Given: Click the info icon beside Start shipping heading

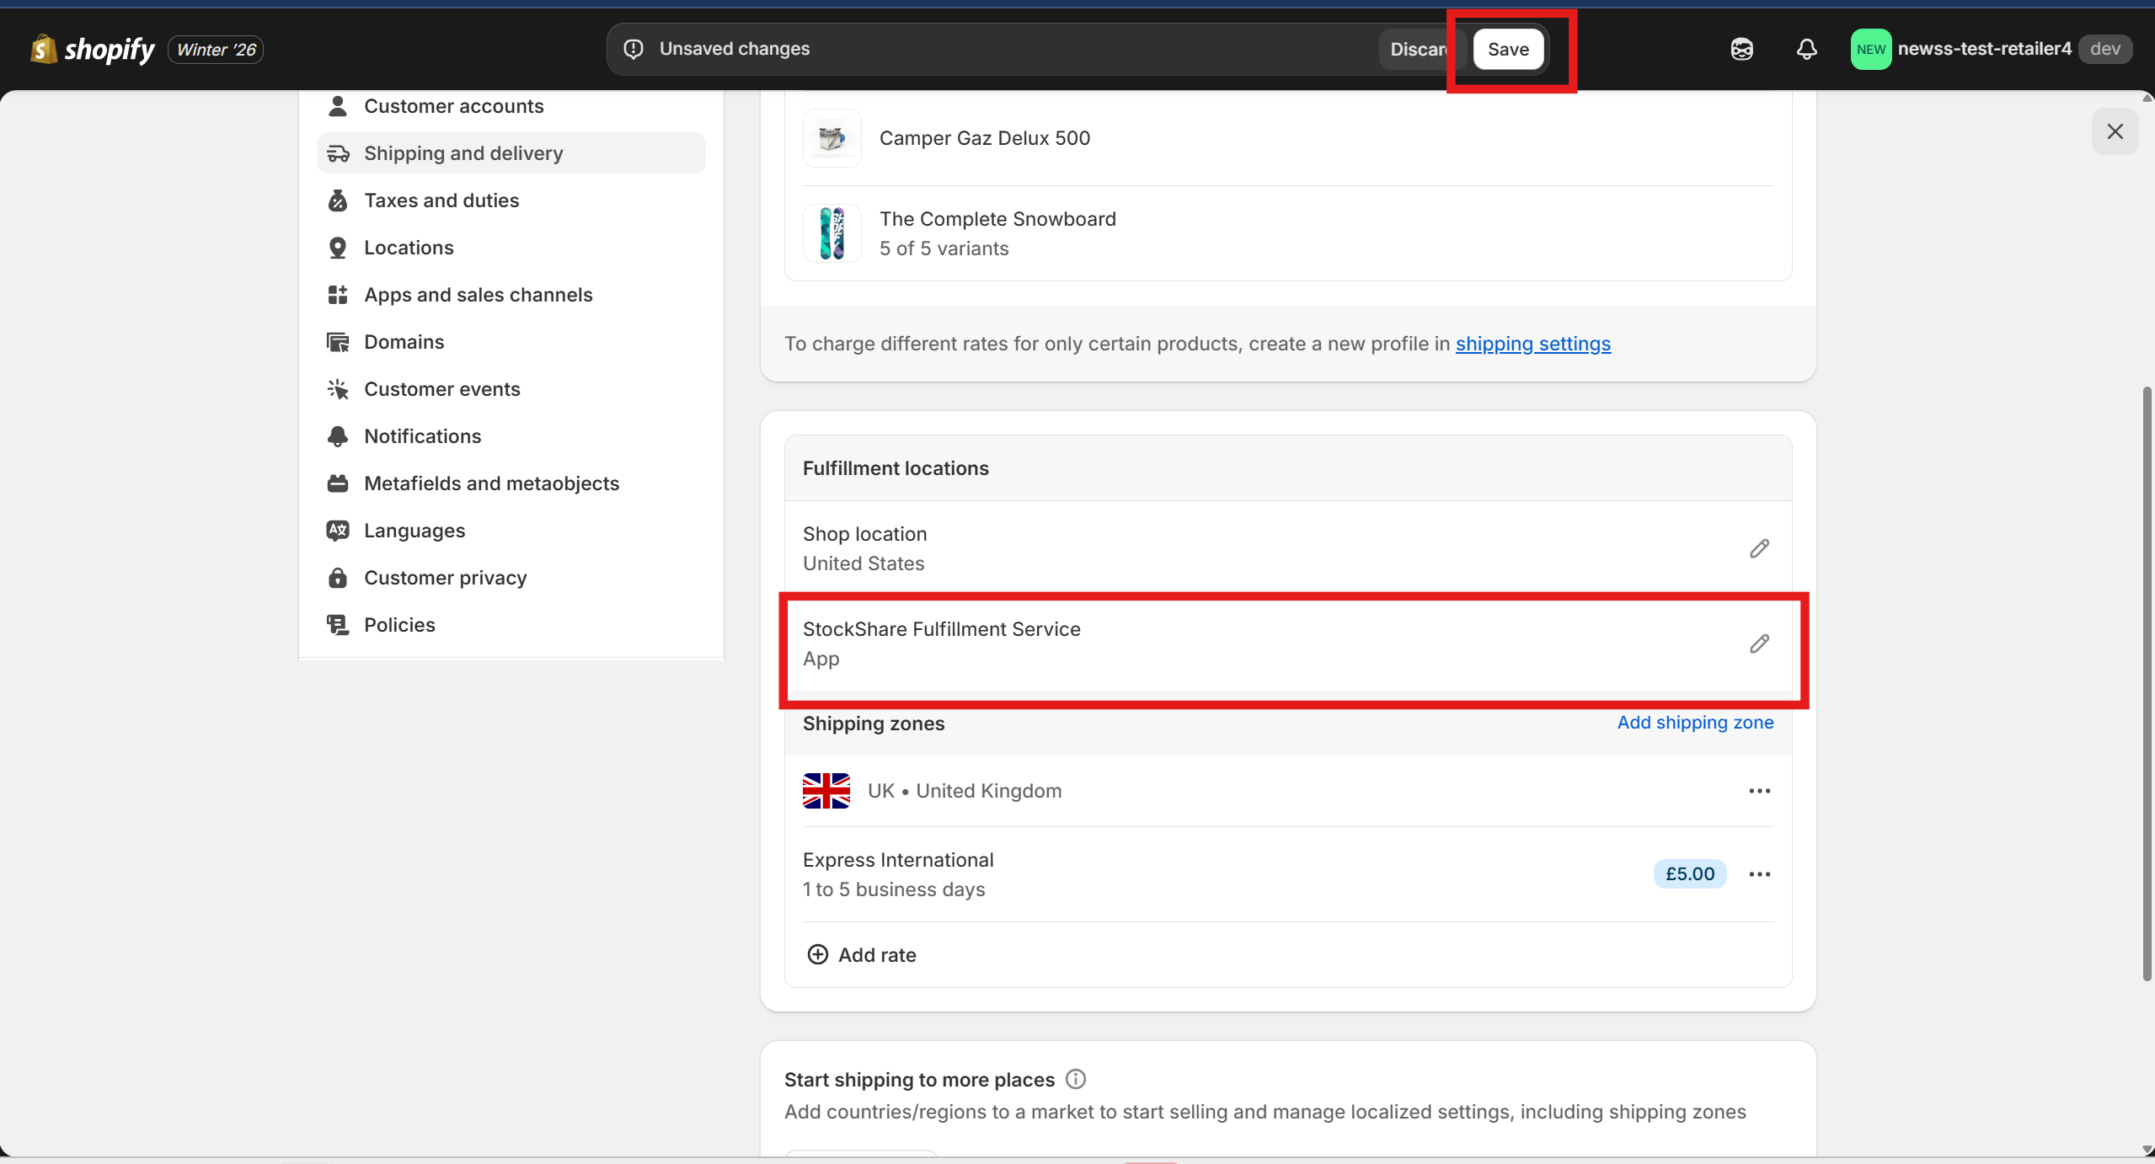Looking at the screenshot, I should point(1076,1079).
